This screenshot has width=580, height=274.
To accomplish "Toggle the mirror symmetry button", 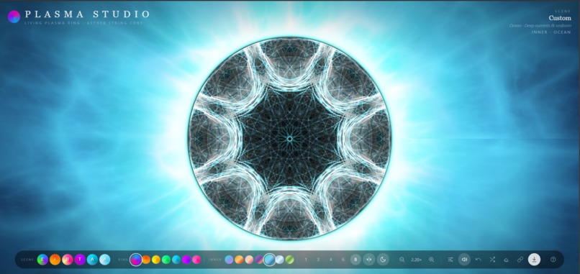I will click(x=368, y=260).
